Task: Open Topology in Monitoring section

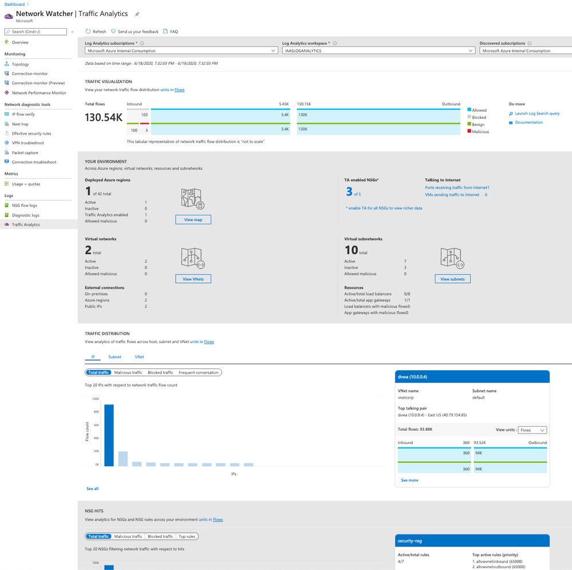Action: click(20, 64)
